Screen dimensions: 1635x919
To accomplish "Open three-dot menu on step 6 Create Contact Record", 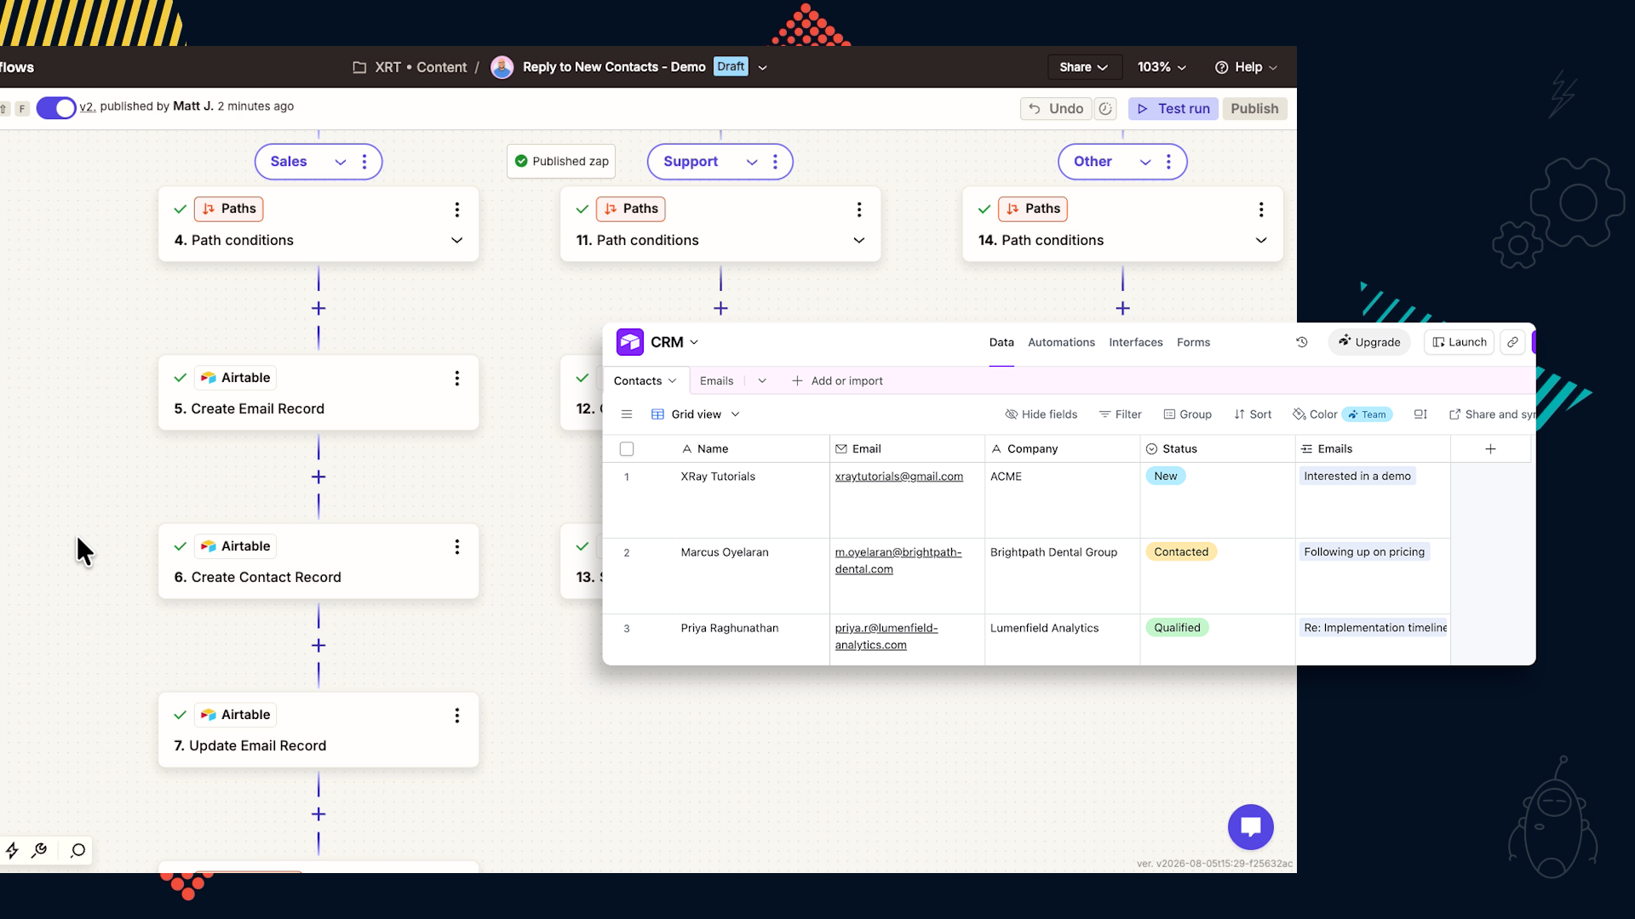I will [457, 546].
